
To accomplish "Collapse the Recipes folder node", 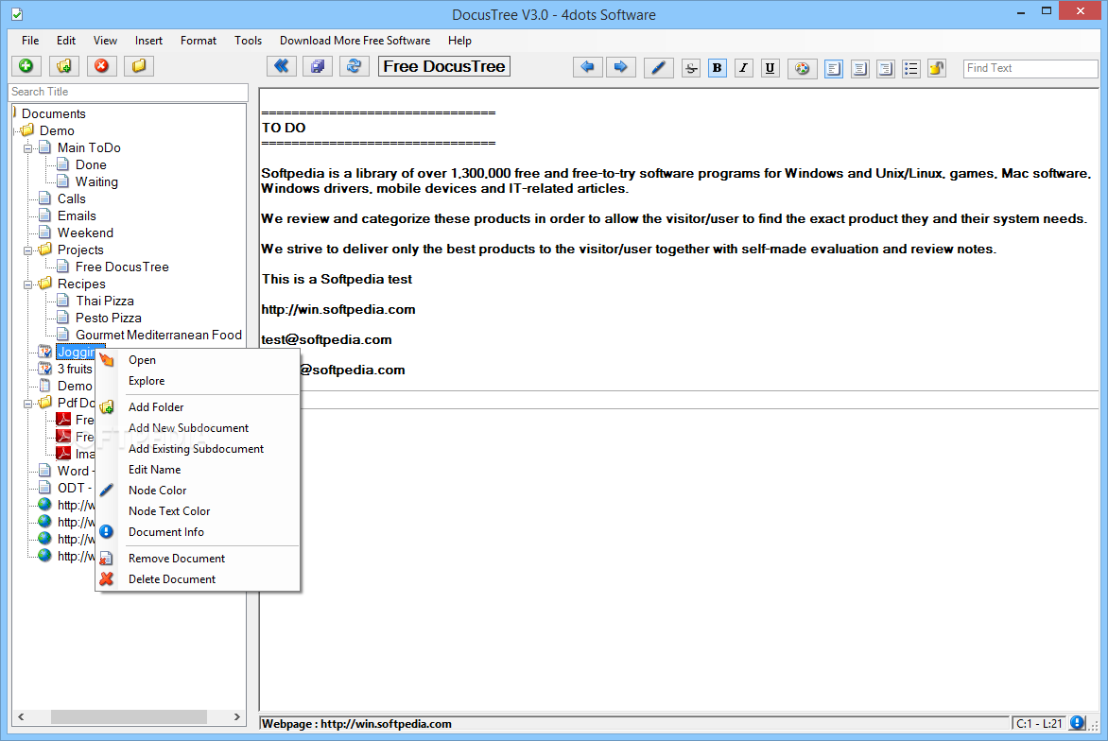I will coord(28,284).
